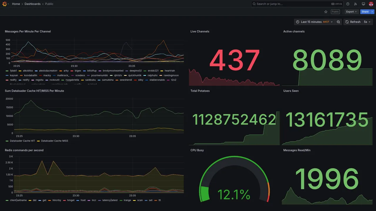Expand the Share options arrow
The width and height of the screenshot is (376, 211).
tap(372, 12)
